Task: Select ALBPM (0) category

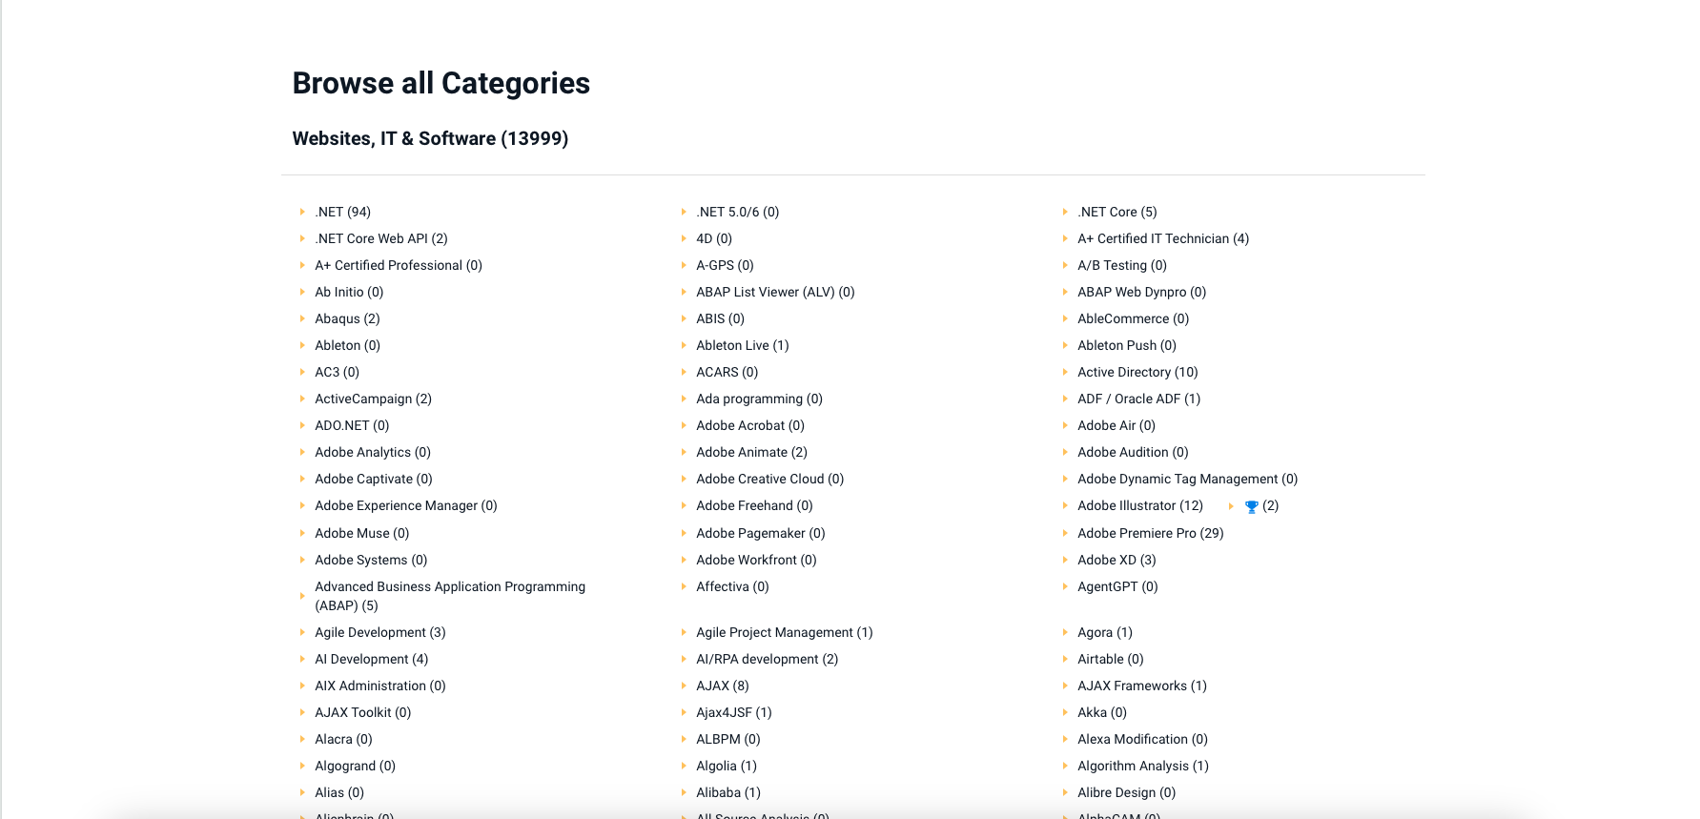Action: 727,739
